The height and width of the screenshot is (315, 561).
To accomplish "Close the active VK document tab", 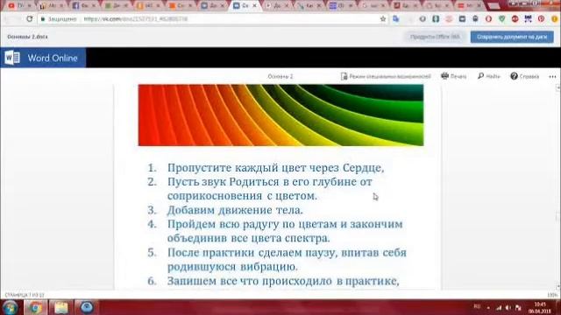I will pos(255,6).
